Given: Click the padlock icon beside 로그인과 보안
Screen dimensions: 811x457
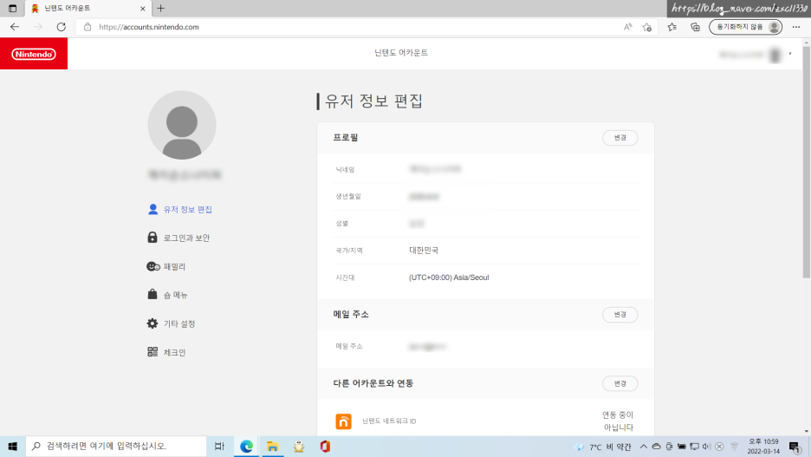Looking at the screenshot, I should 152,238.
